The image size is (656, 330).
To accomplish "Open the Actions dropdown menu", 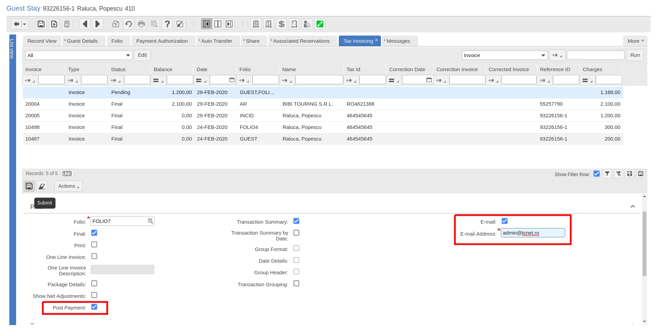I will click(x=69, y=186).
